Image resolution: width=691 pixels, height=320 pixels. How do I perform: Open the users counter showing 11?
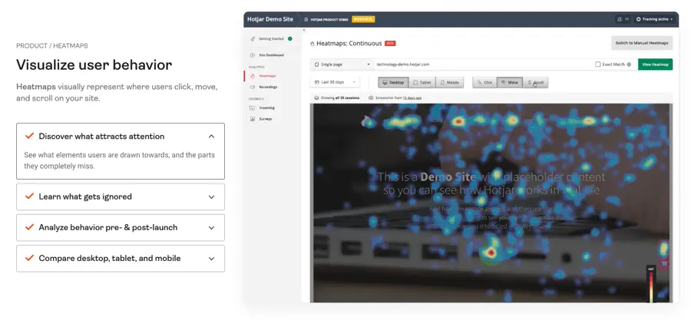coord(623,19)
